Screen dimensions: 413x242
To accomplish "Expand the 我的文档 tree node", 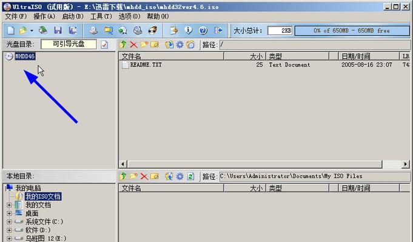I will [9, 205].
